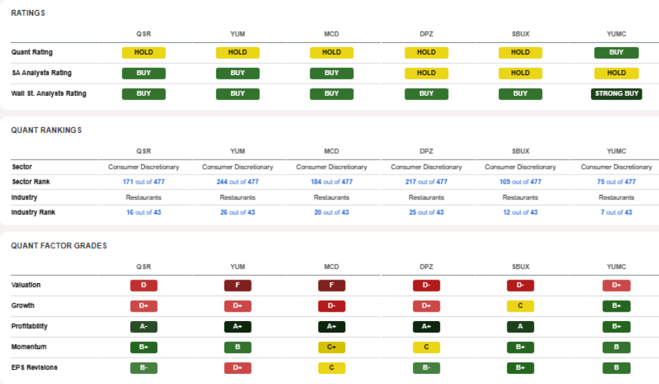659x384 pixels.
Task: Open YUMC industry rank 7 out of 43
Action: pyautogui.click(x=616, y=212)
